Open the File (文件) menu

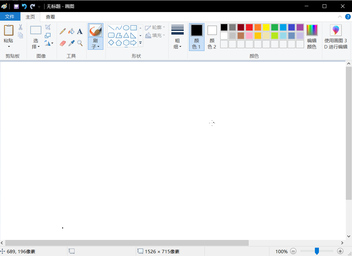pos(10,17)
